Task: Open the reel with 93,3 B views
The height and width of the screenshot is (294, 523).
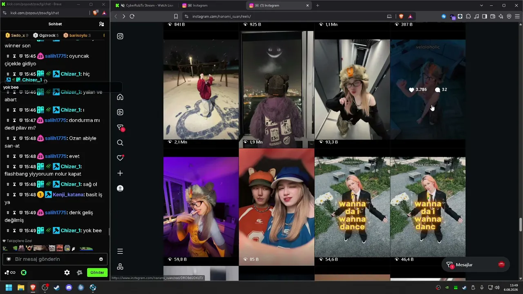Action: pos(352,89)
